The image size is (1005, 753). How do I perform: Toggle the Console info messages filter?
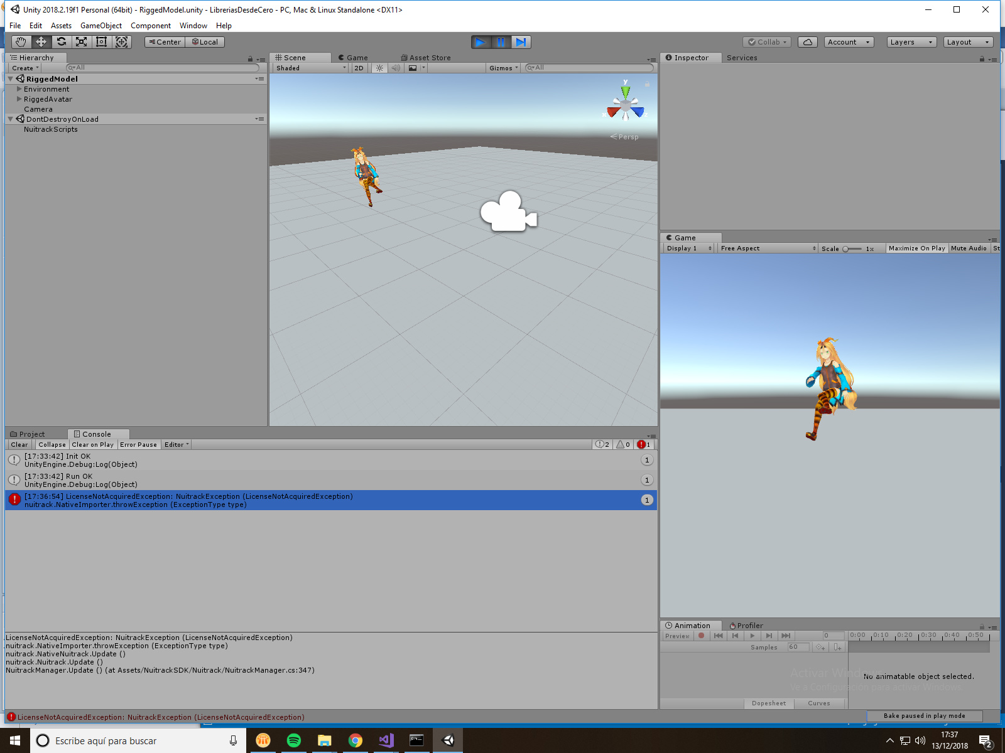pyautogui.click(x=602, y=444)
